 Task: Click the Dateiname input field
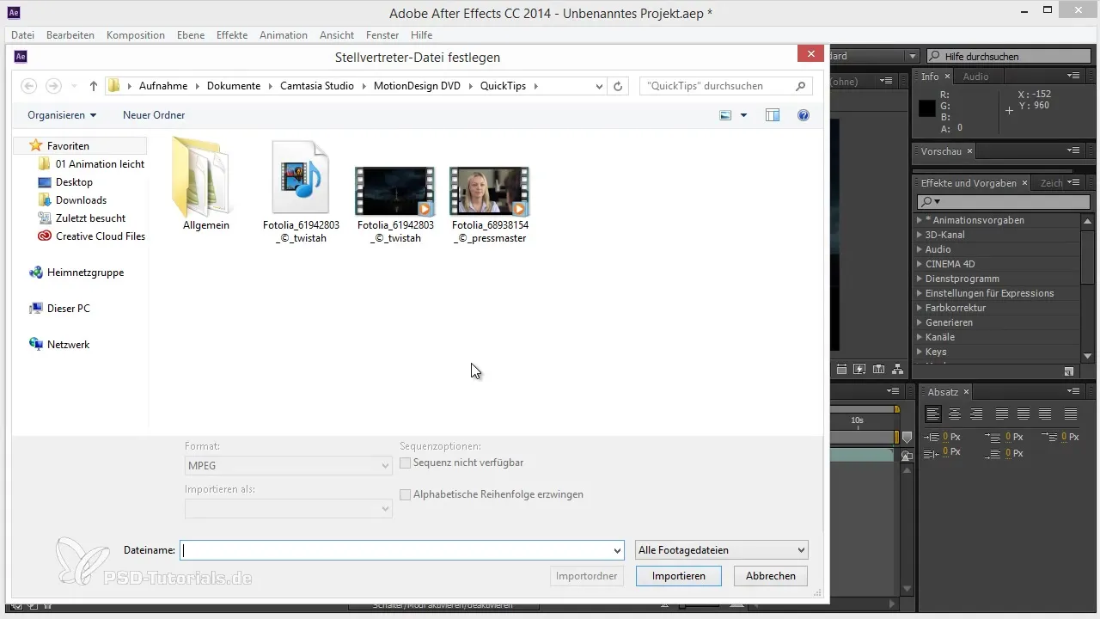(395, 550)
